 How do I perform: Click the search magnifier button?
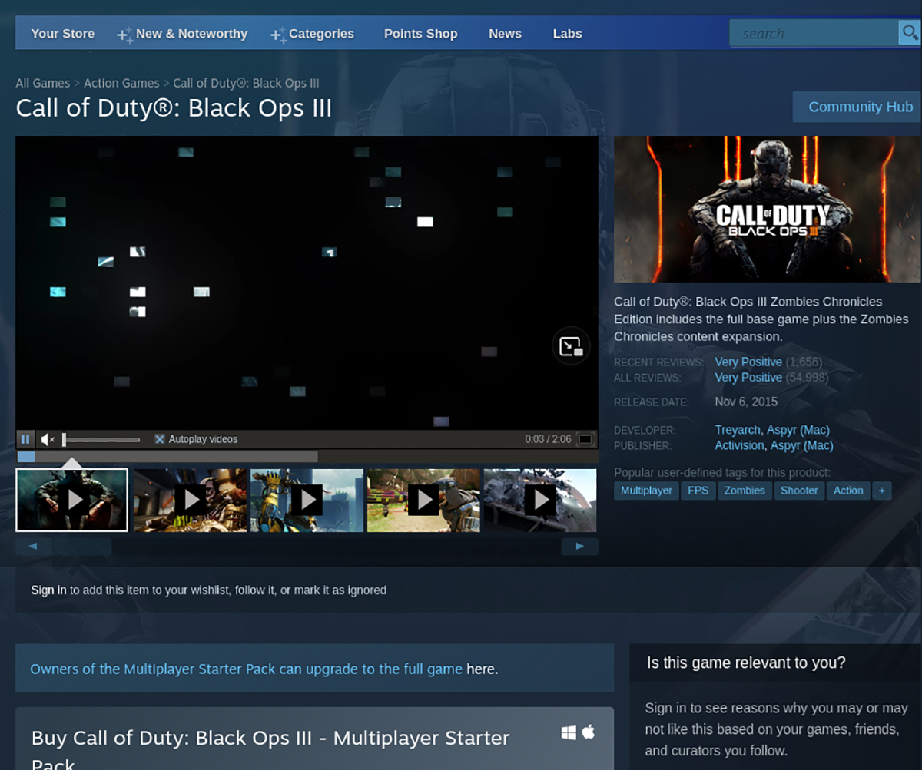click(x=909, y=33)
